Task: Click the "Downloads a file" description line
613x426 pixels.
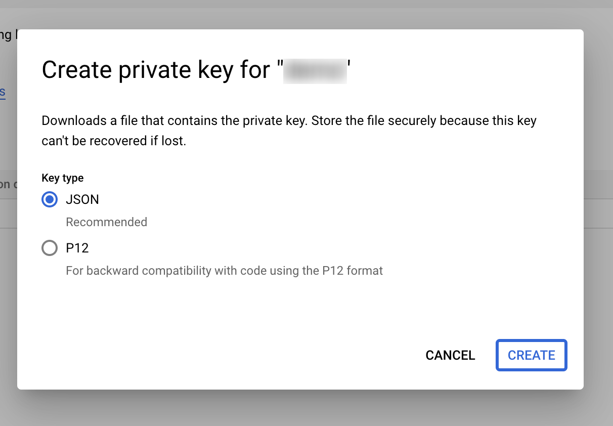Action: point(289,121)
